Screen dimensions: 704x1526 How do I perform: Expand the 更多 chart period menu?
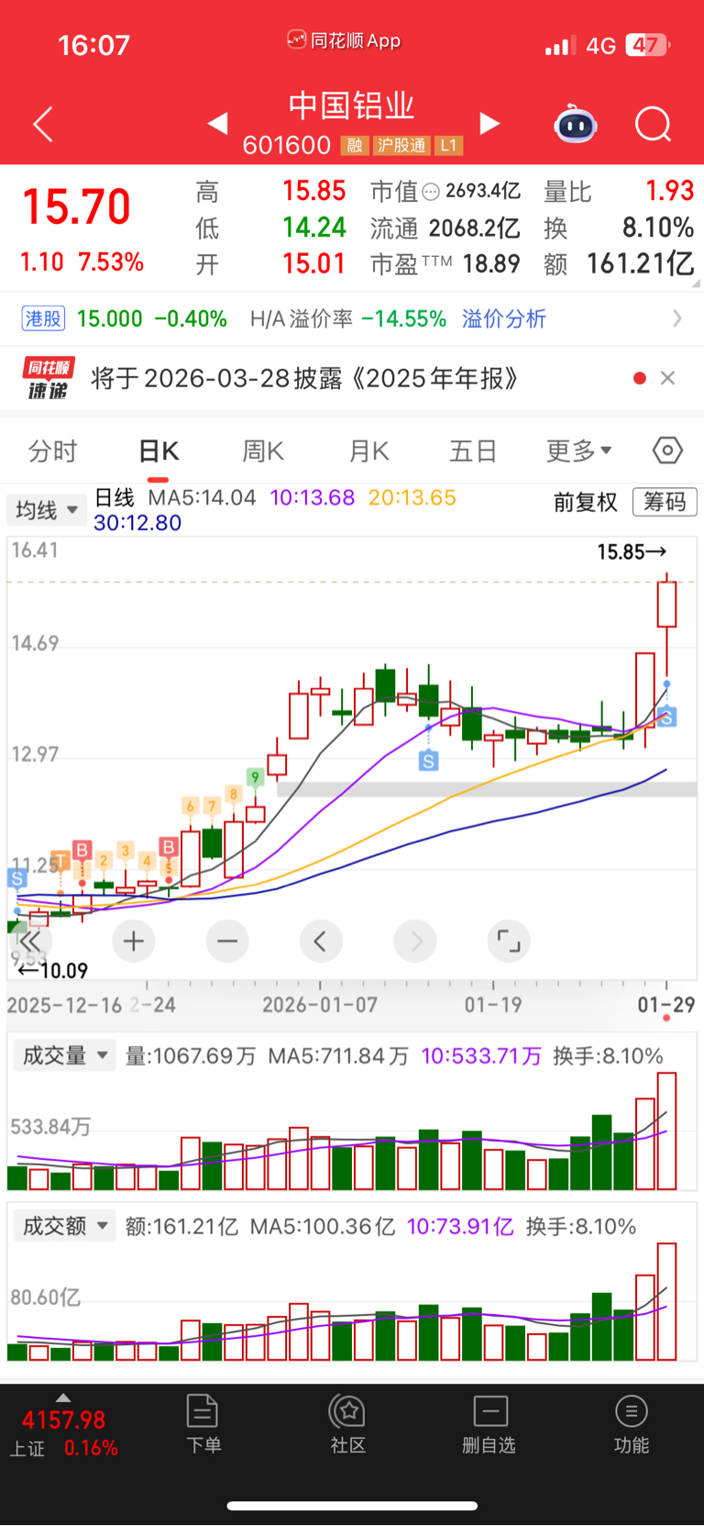579,451
